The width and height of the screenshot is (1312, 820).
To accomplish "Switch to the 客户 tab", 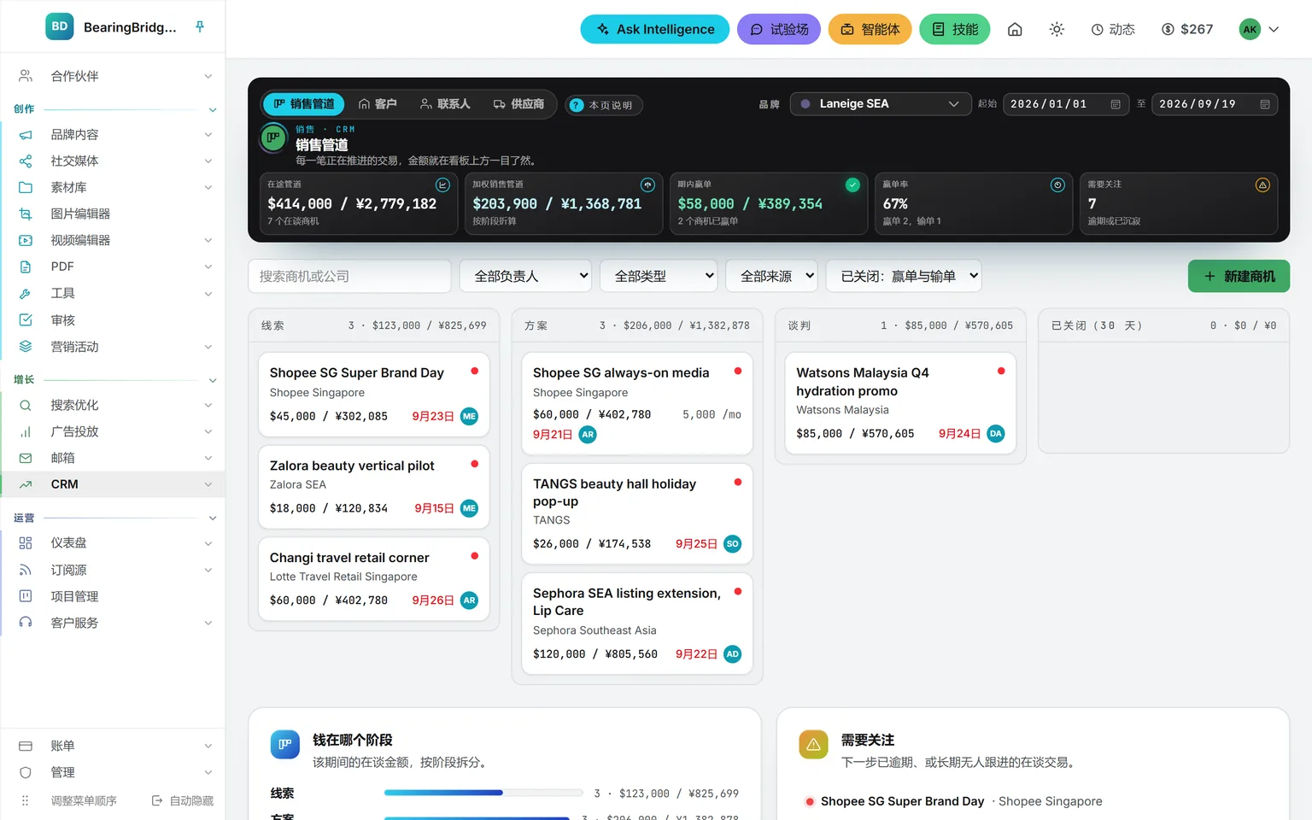I will tap(378, 104).
